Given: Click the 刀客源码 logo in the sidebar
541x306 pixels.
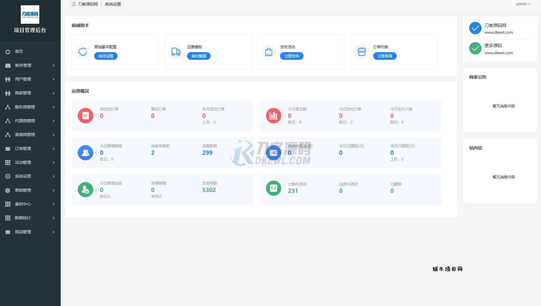Looking at the screenshot, I should [30, 14].
